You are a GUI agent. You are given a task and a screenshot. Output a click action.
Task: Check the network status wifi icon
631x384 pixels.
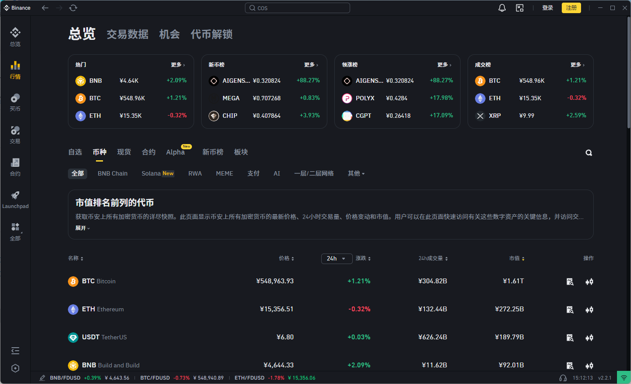point(624,378)
